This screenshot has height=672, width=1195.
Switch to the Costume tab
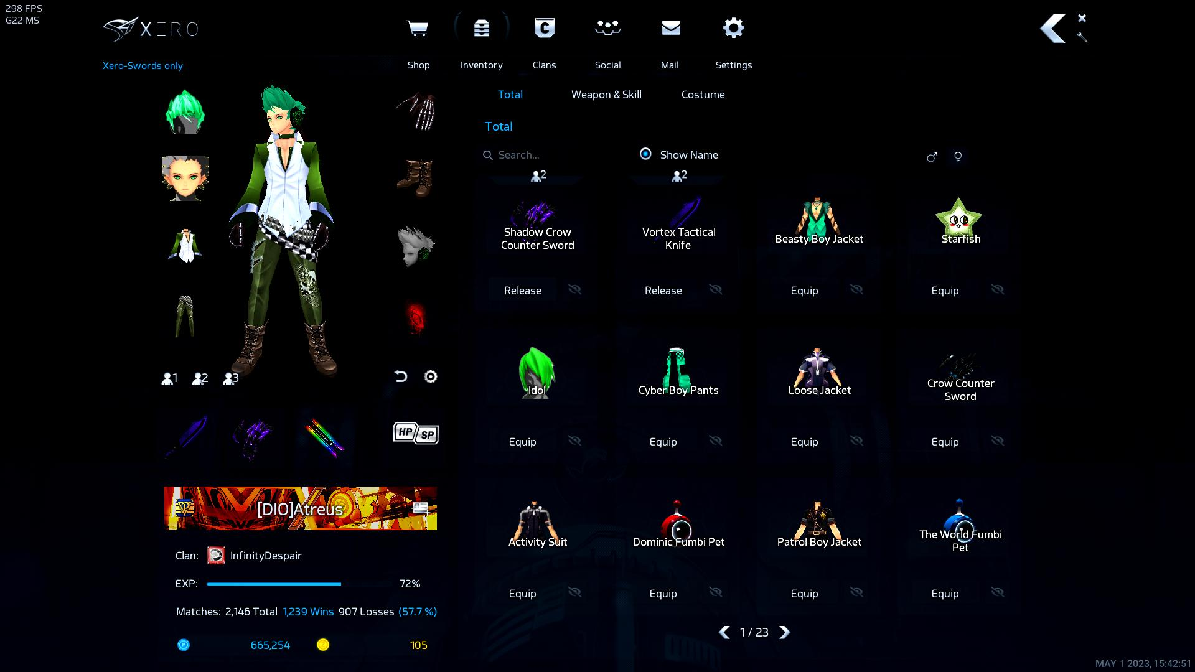click(x=703, y=95)
